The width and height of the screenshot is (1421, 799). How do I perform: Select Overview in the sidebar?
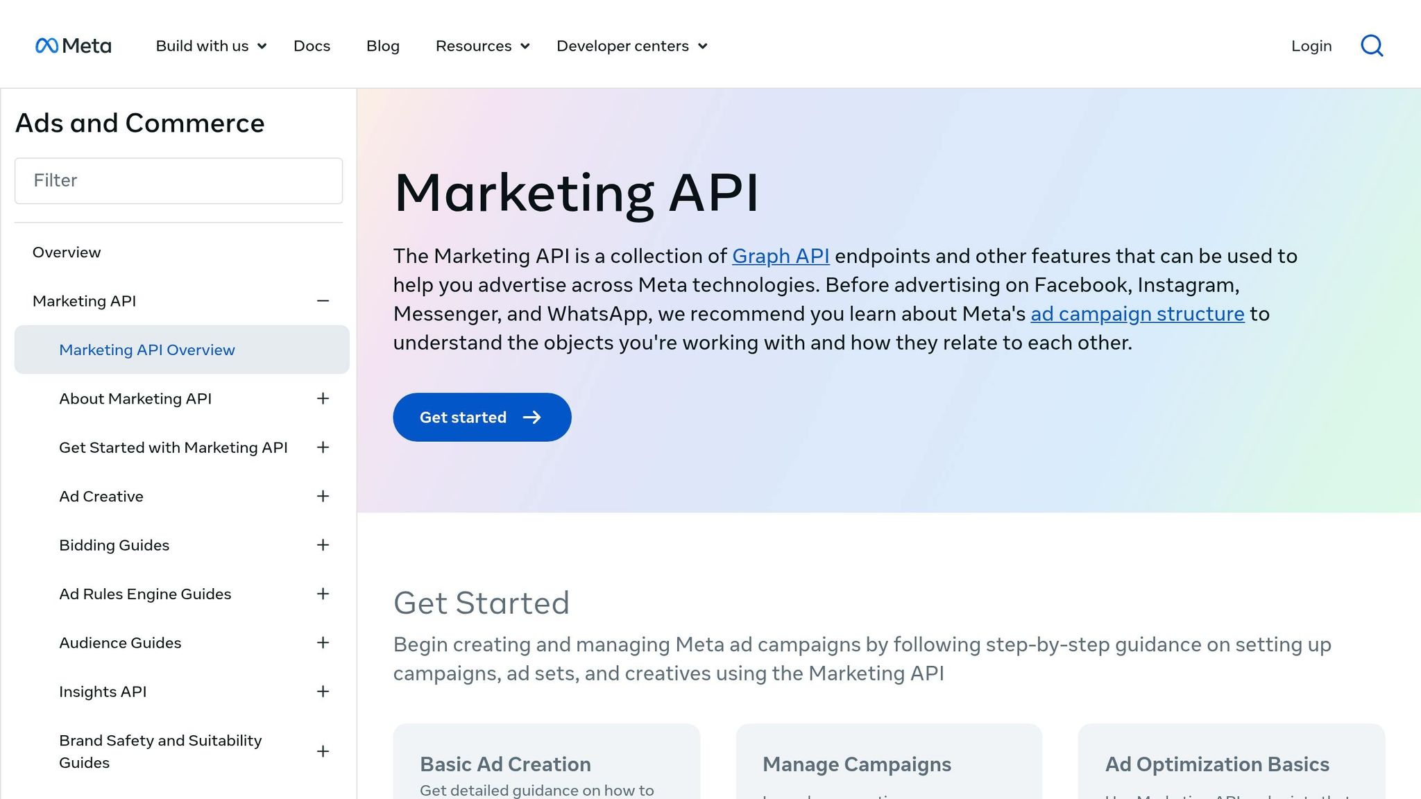67,252
